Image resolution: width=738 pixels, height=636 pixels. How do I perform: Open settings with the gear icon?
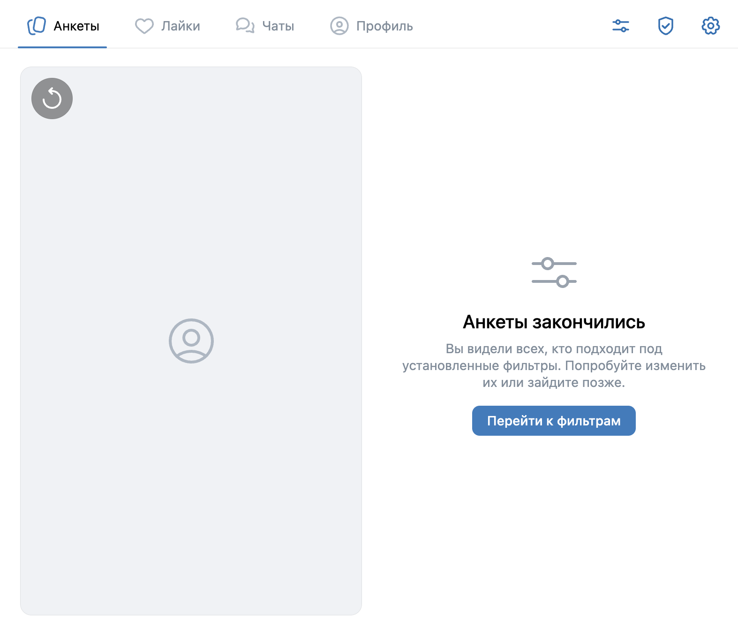(x=711, y=26)
